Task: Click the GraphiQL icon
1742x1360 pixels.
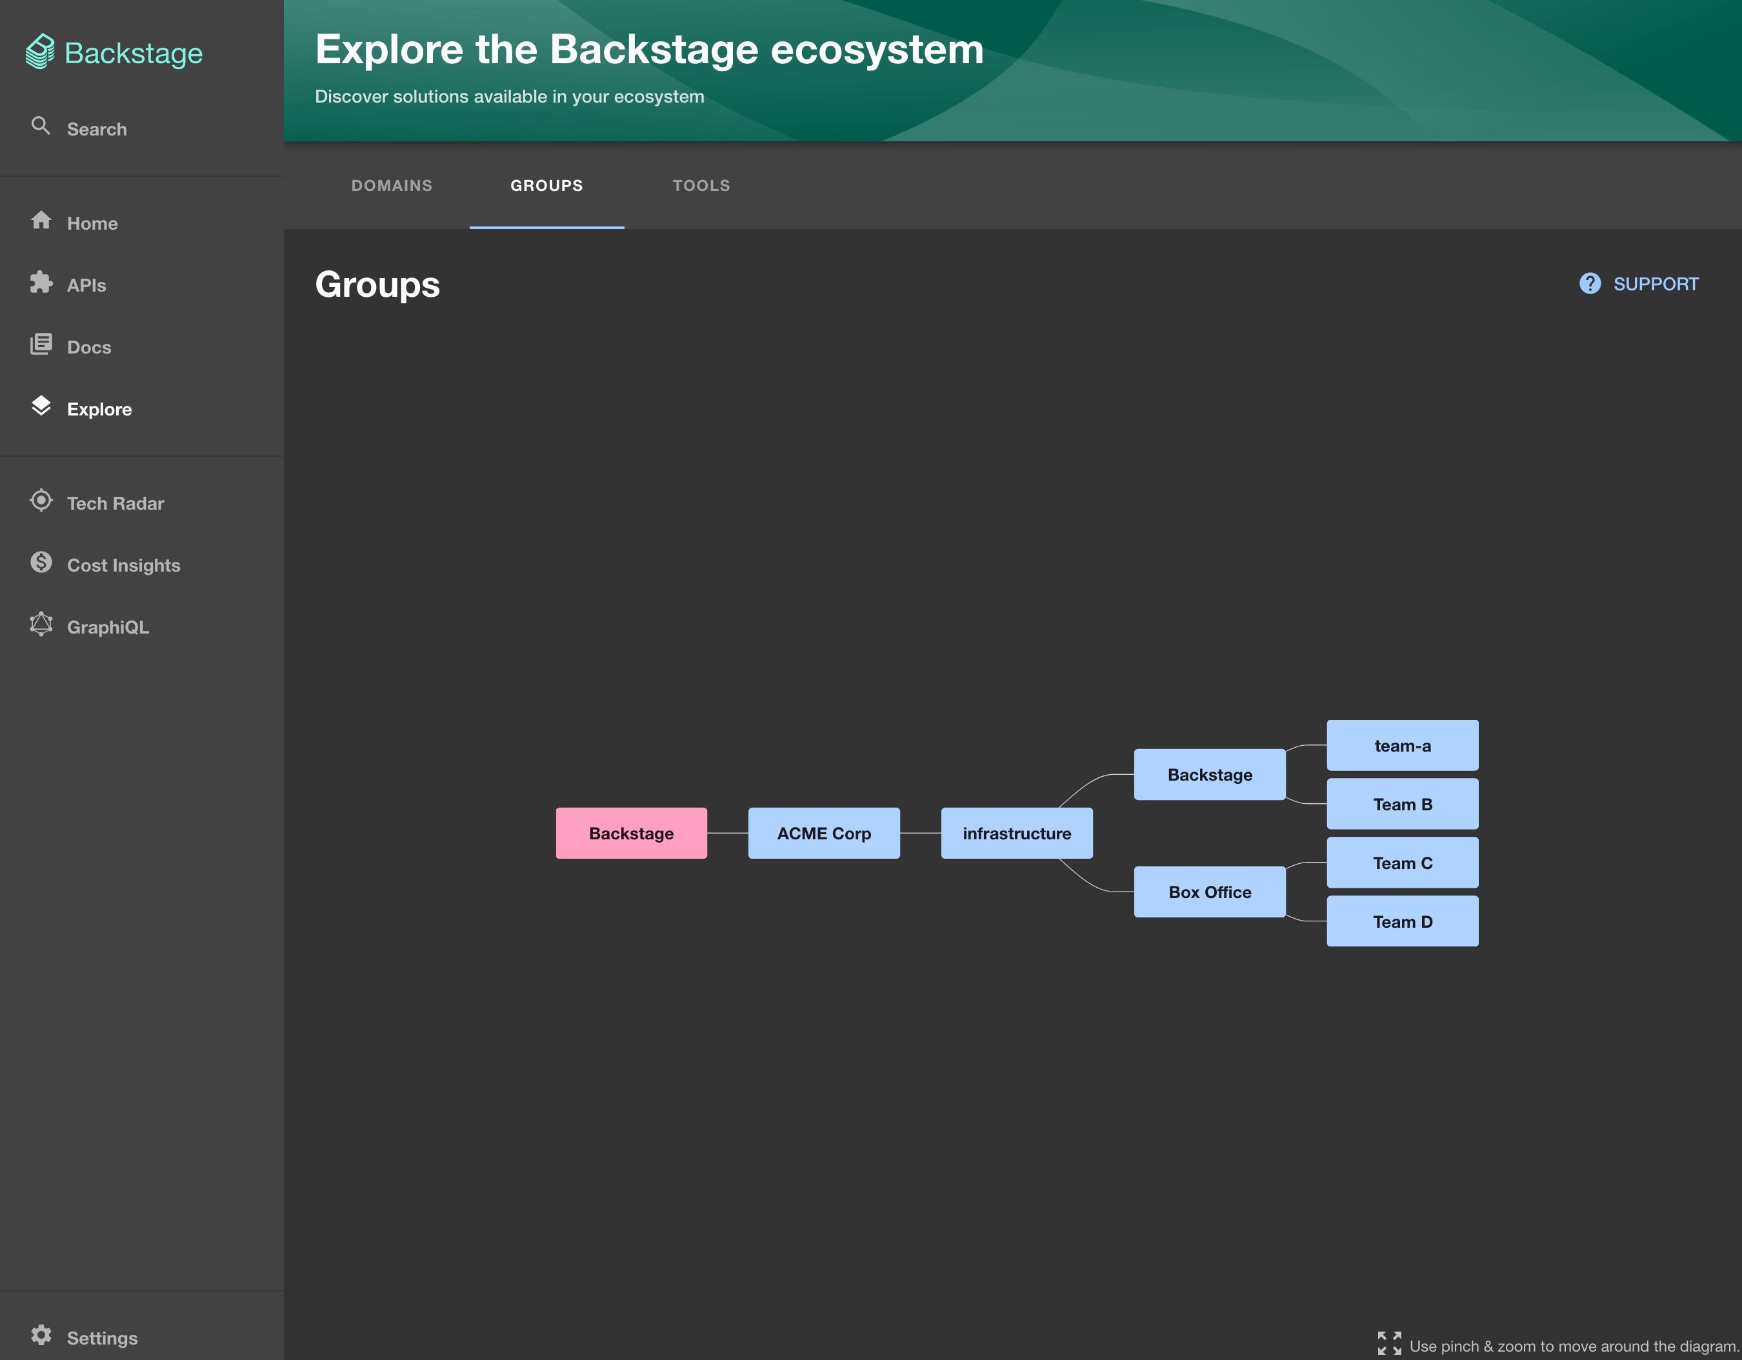Action: pyautogui.click(x=41, y=625)
